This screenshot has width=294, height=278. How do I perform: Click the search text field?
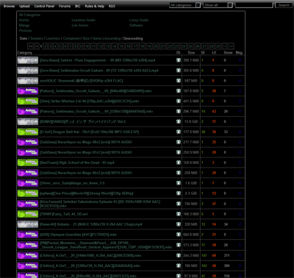(254, 5)
